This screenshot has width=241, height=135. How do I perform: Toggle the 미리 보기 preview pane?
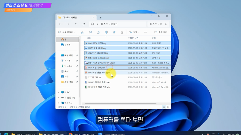[161, 32]
